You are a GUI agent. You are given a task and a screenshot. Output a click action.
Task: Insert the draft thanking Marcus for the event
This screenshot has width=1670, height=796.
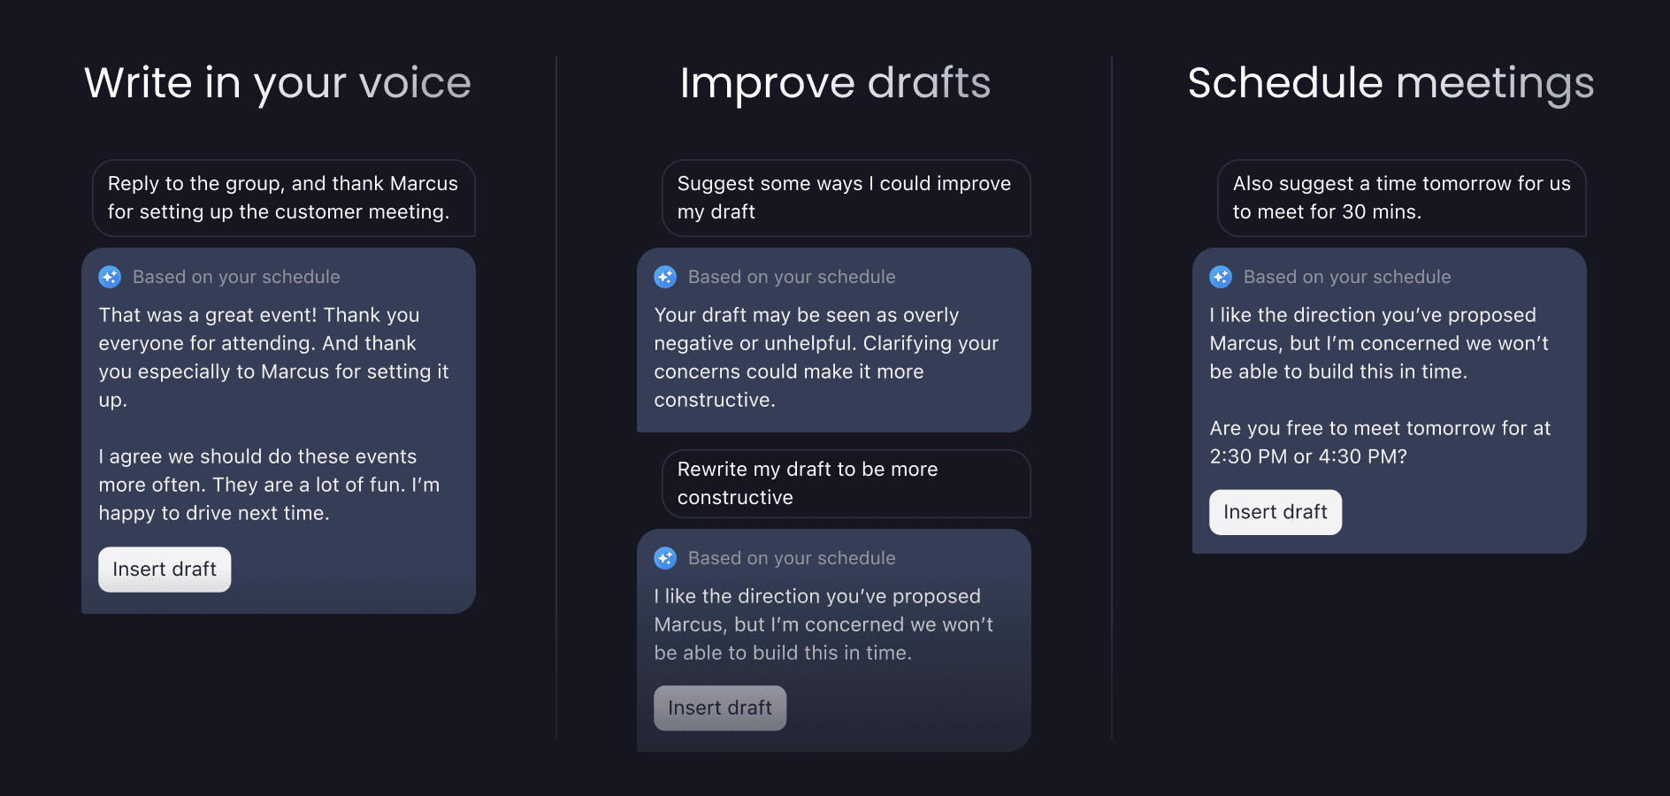click(165, 569)
